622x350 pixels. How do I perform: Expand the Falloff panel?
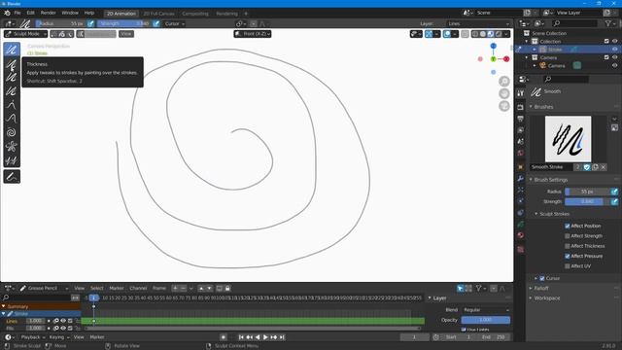541,289
